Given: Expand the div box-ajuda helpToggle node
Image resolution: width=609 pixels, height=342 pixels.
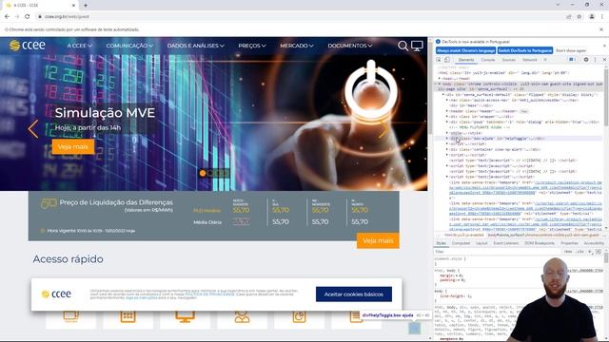Looking at the screenshot, I should 447,139.
